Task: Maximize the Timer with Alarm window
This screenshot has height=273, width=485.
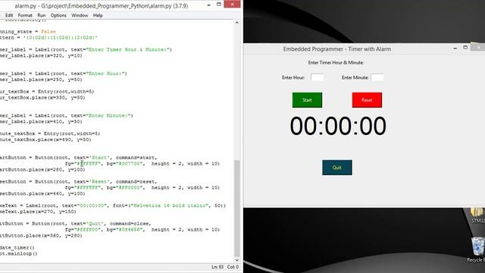Action: coord(465,47)
